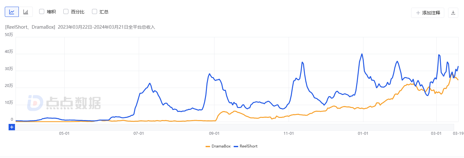Select the 07-01 date axis label
Viewport: 464px width, 158px height.
(x=139, y=133)
